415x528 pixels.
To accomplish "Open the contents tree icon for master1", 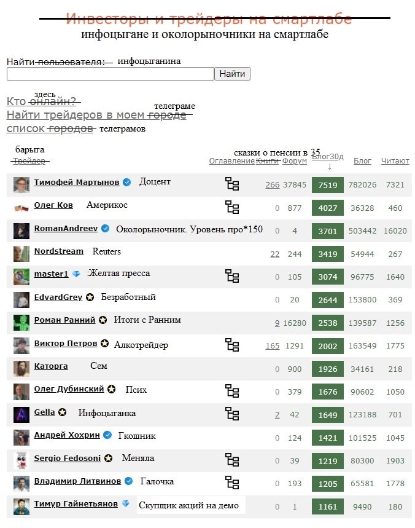I will (x=232, y=276).
